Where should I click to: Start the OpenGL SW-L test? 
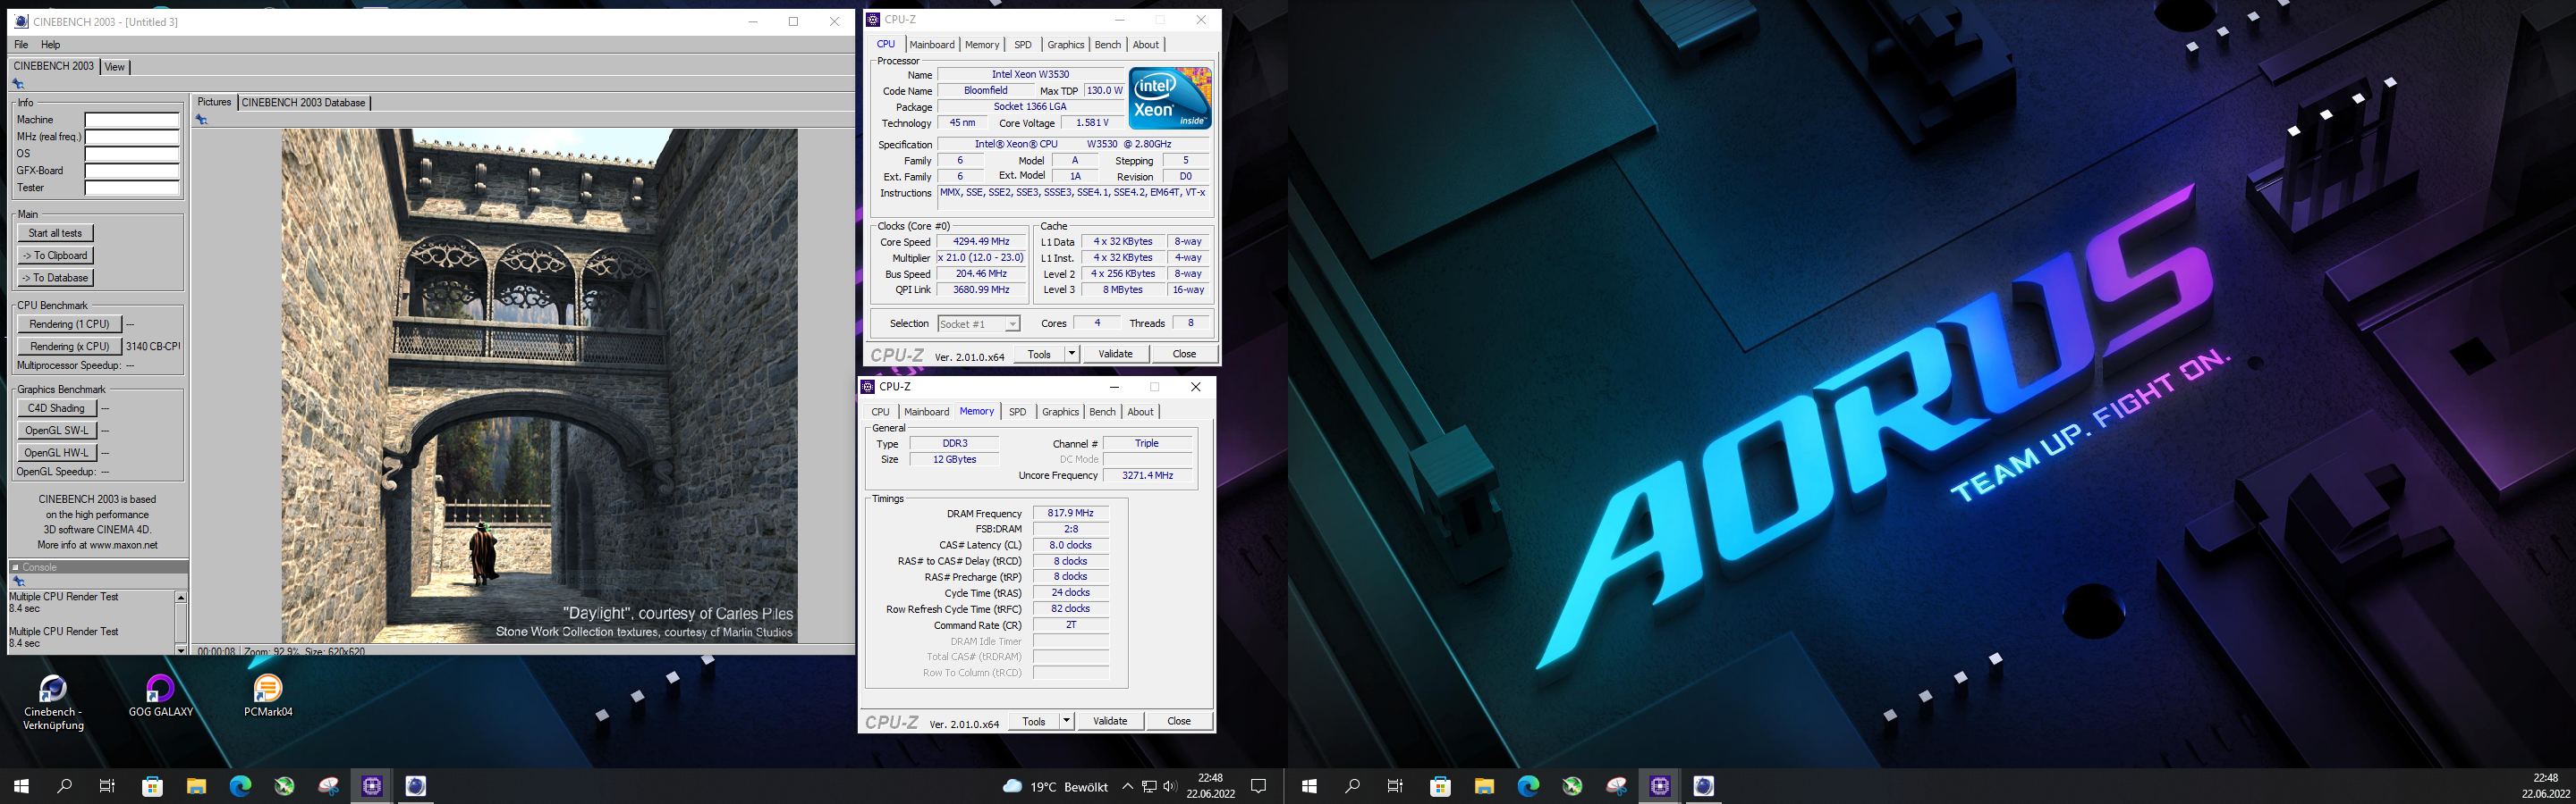tap(57, 431)
